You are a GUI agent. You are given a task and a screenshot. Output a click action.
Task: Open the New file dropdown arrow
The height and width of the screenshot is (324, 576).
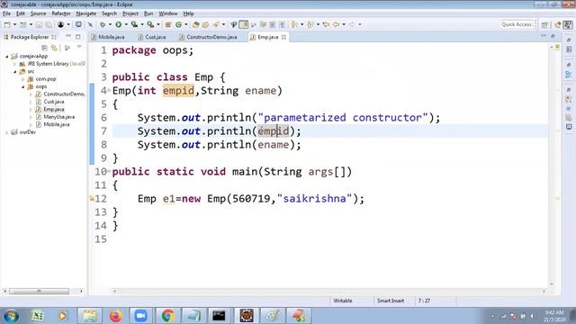click(14, 24)
